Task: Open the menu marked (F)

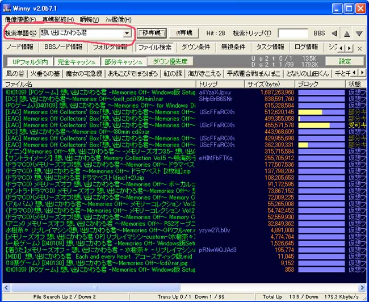Action: point(20,19)
